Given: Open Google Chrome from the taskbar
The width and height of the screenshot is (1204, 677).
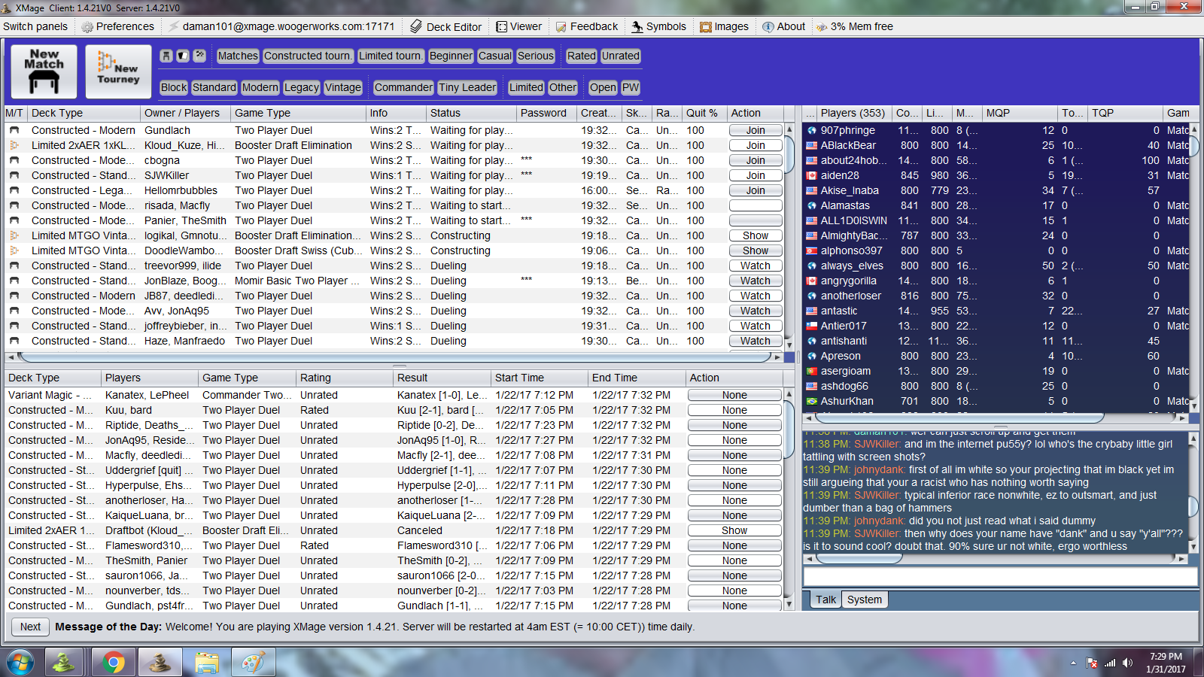Looking at the screenshot, I should pyautogui.click(x=114, y=663).
